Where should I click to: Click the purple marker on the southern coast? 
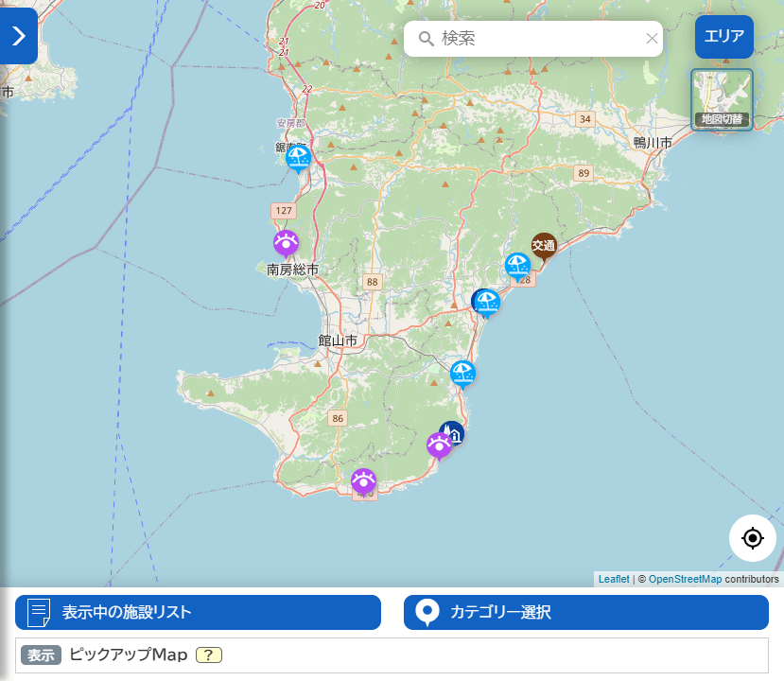(x=364, y=481)
